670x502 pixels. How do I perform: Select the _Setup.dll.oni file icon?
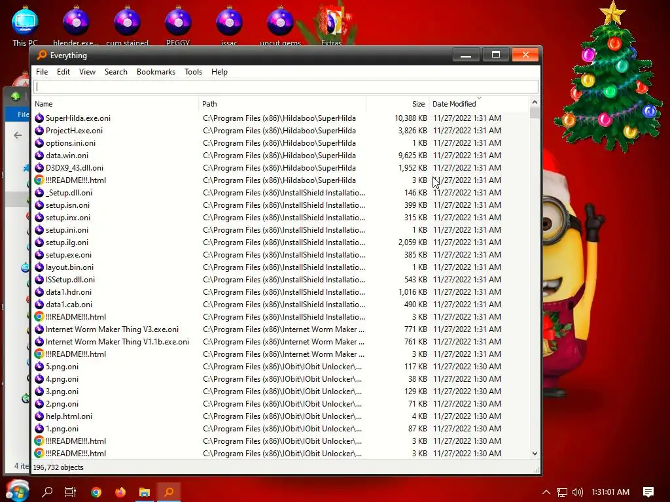click(x=39, y=193)
